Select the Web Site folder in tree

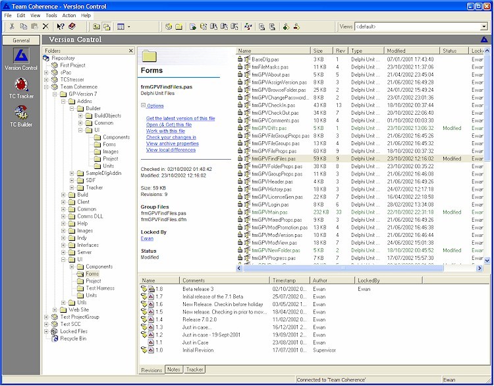(79, 309)
